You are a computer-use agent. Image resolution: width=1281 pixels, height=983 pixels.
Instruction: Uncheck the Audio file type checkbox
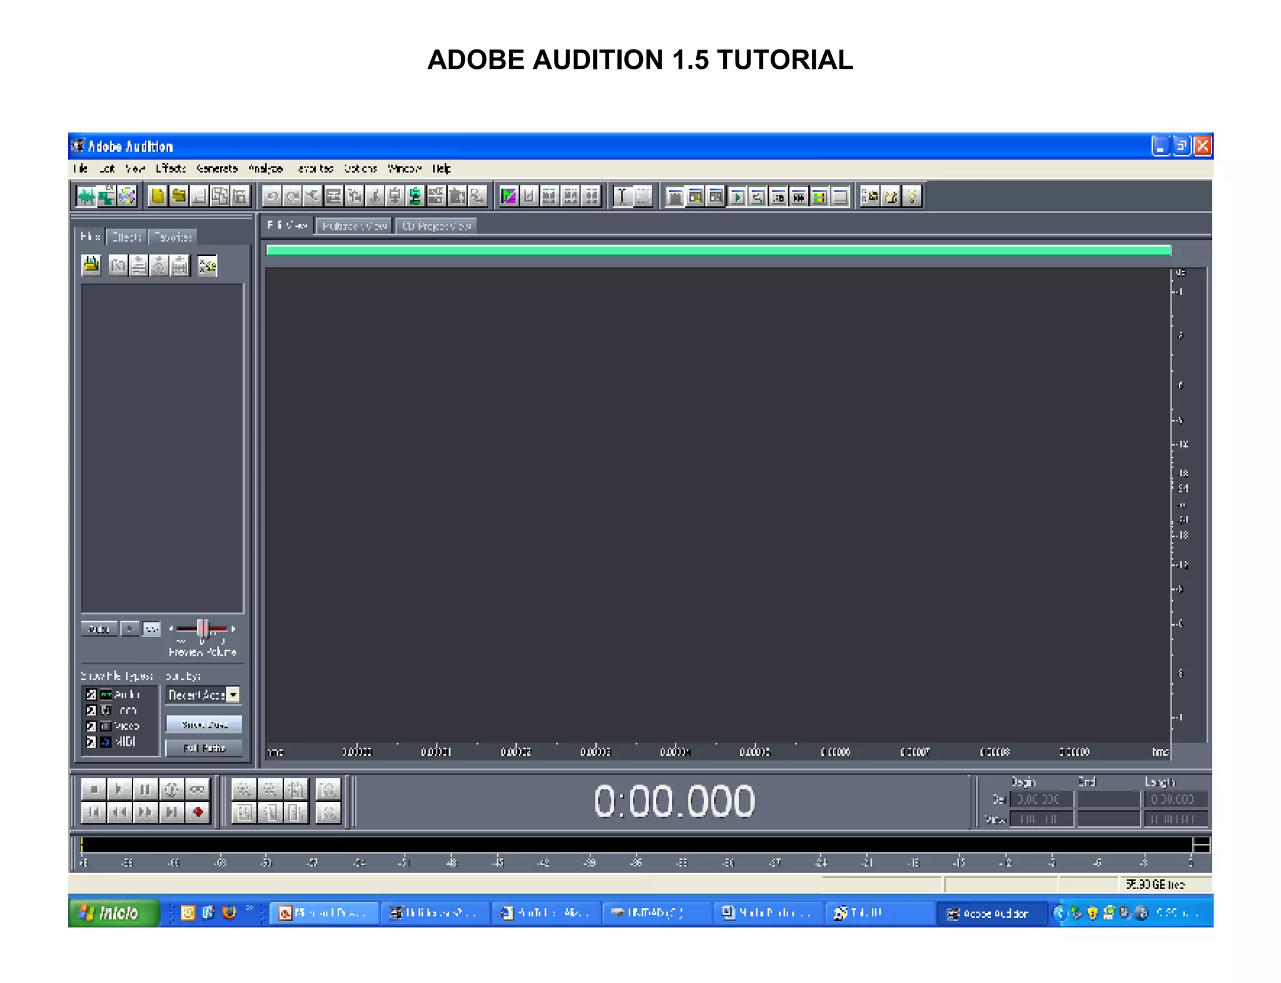coord(91,695)
